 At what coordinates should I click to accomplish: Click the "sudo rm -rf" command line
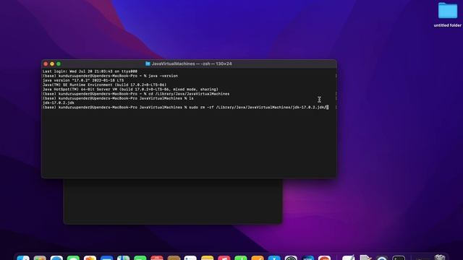pyautogui.click(x=185, y=108)
